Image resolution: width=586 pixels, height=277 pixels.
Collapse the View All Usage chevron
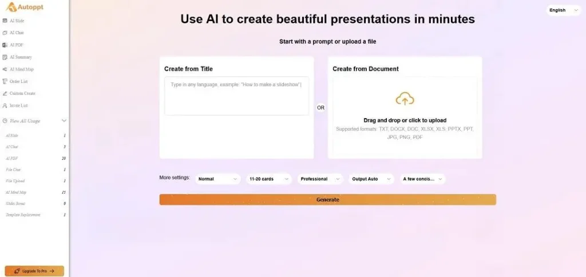(64, 121)
